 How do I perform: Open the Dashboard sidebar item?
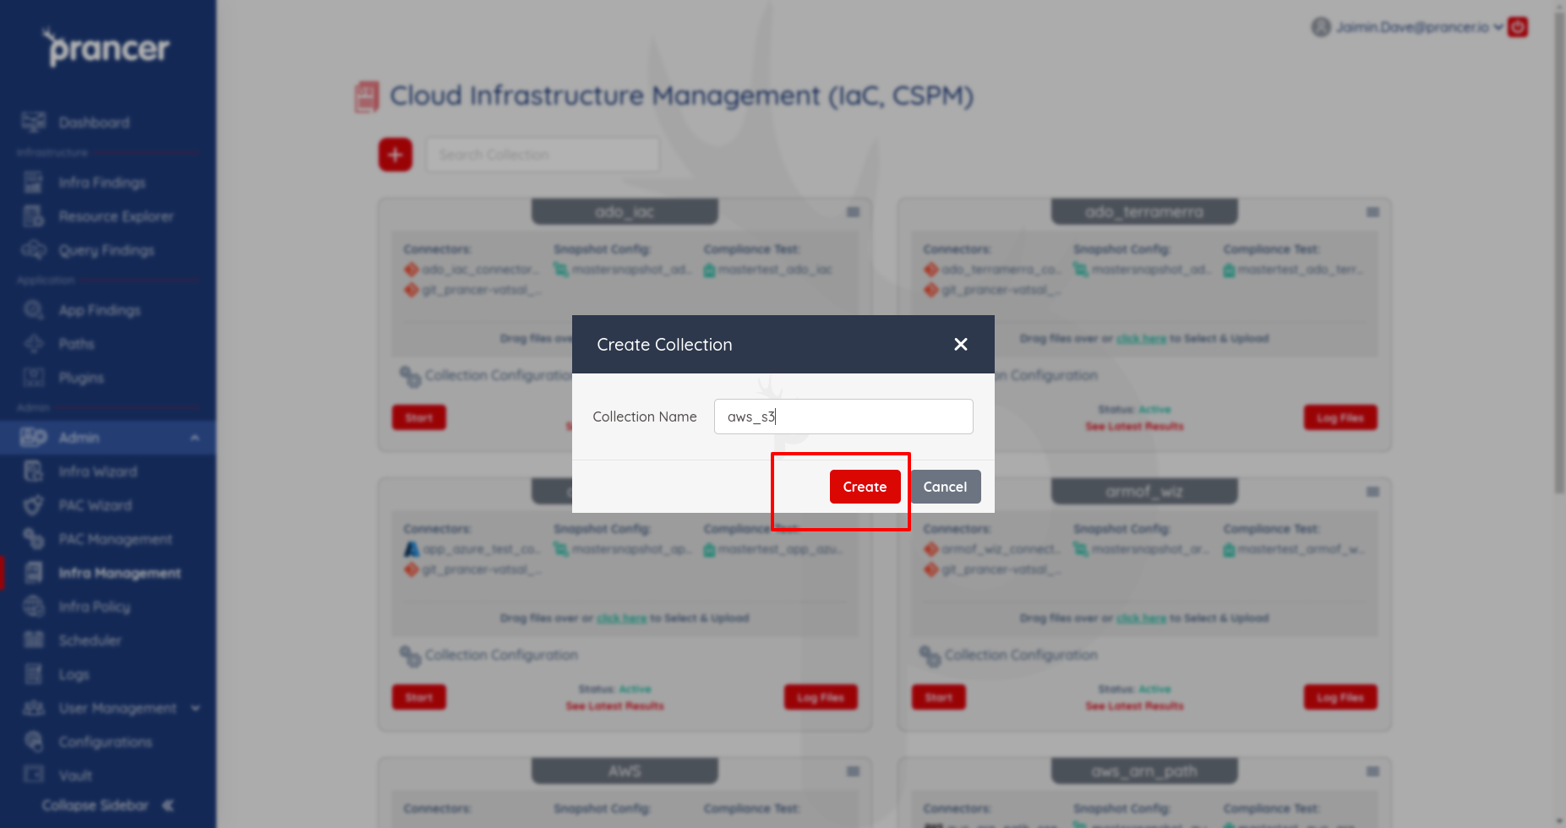94,123
